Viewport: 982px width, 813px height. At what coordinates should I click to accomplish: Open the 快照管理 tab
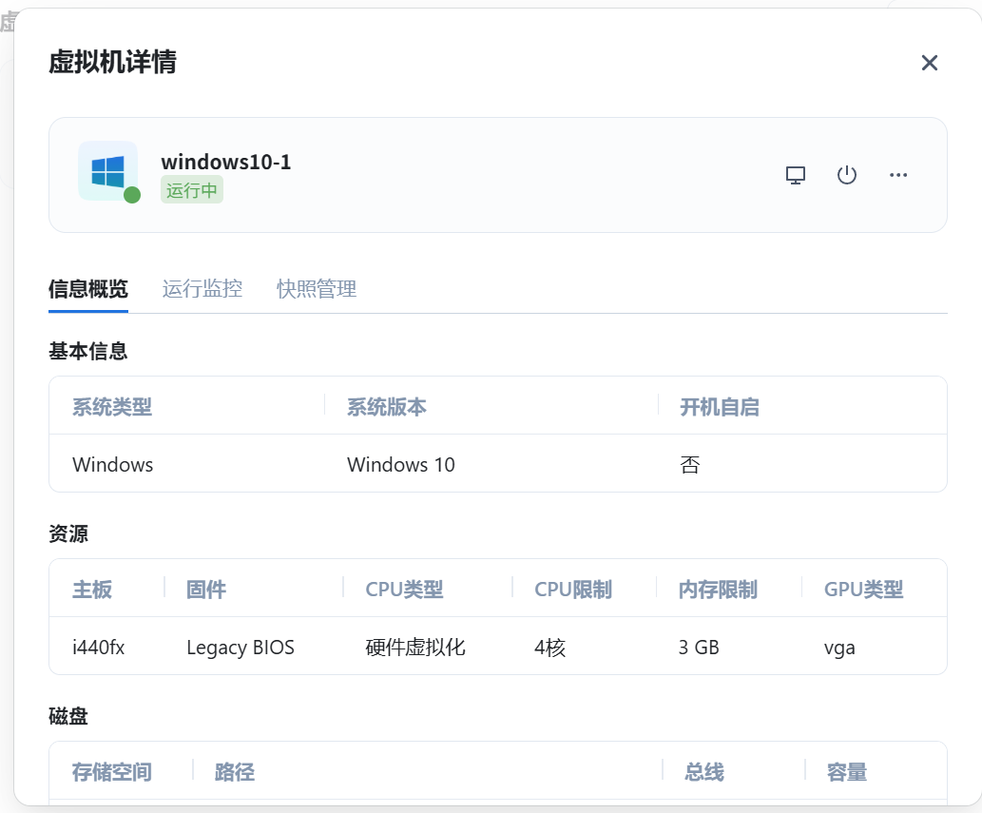pos(317,289)
